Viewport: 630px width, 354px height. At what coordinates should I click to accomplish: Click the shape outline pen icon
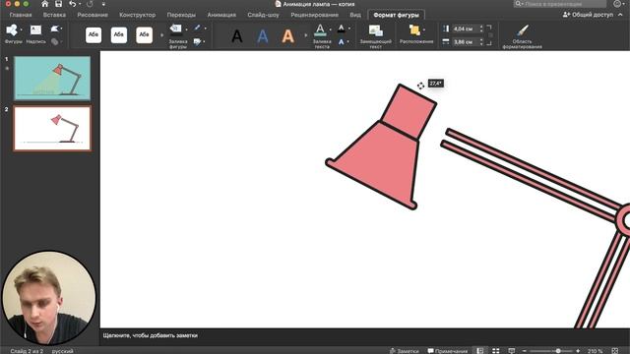[197, 28]
